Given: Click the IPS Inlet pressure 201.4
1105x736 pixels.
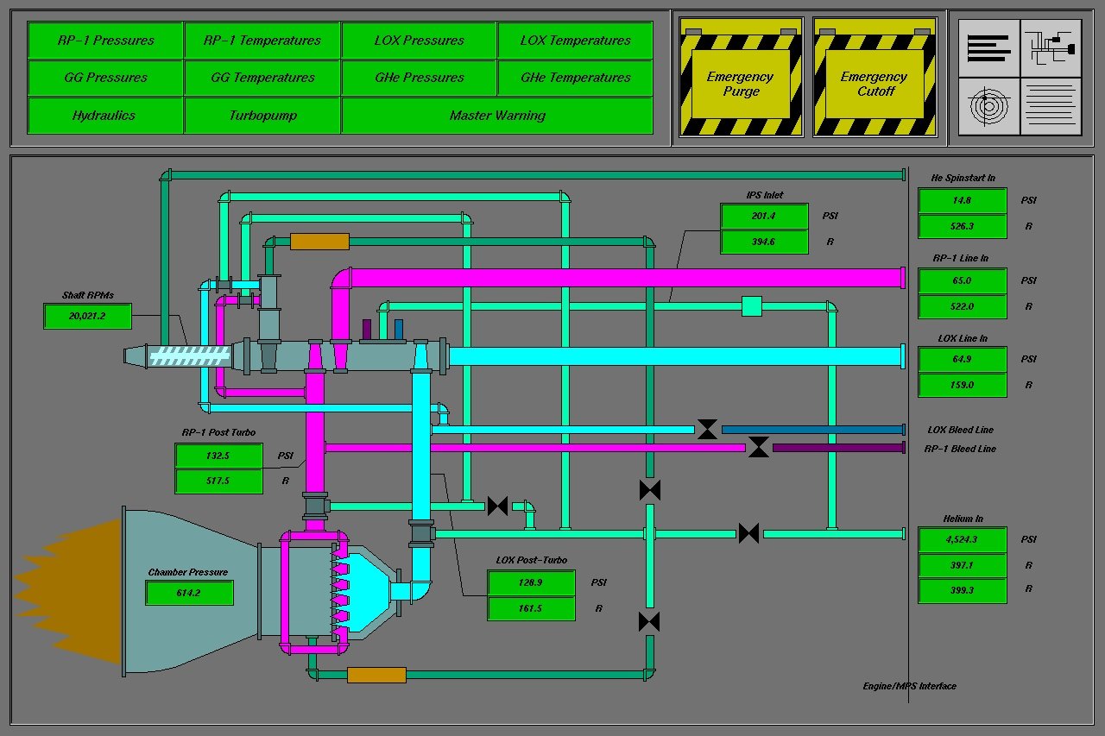Looking at the screenshot, I should pos(764,216).
